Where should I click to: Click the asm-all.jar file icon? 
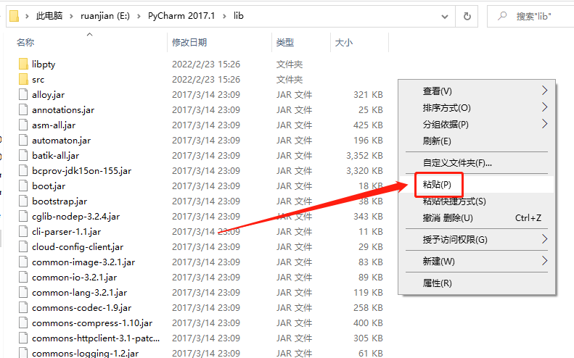point(23,125)
